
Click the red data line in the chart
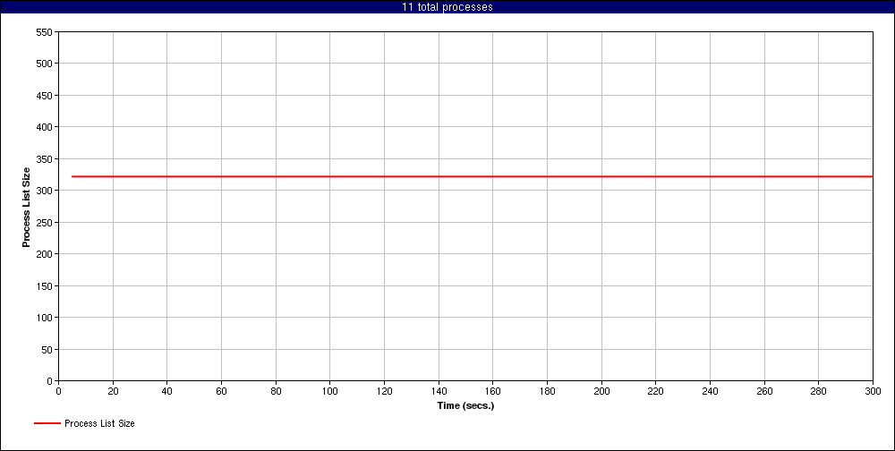465,176
